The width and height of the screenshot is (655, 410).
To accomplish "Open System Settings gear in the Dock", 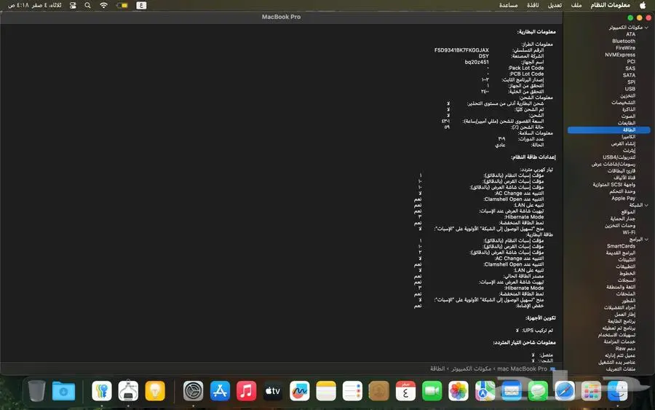I will (x=193, y=391).
